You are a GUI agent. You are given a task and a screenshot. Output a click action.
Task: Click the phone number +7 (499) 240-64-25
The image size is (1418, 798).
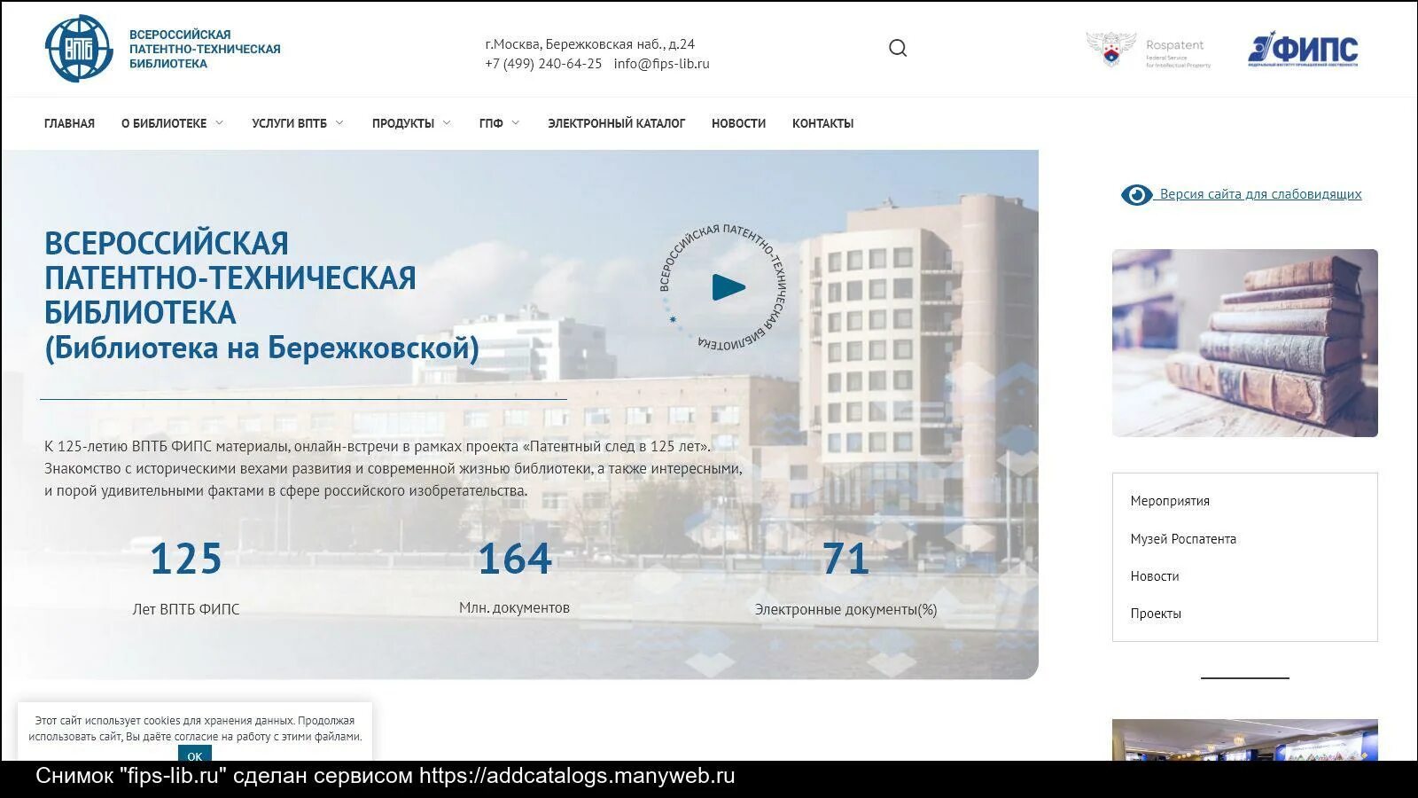point(543,64)
